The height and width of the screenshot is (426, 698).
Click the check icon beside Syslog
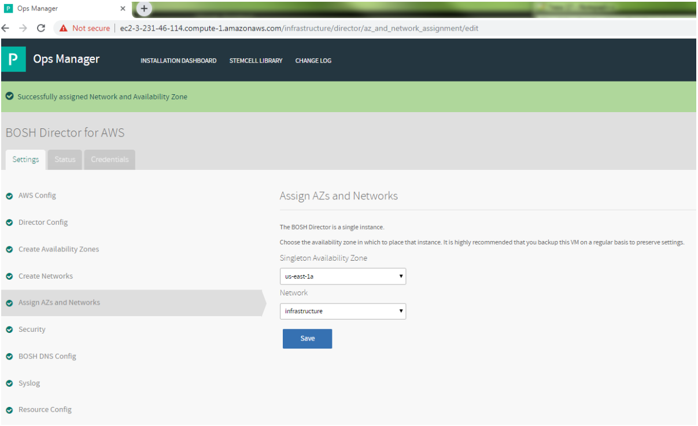point(9,383)
